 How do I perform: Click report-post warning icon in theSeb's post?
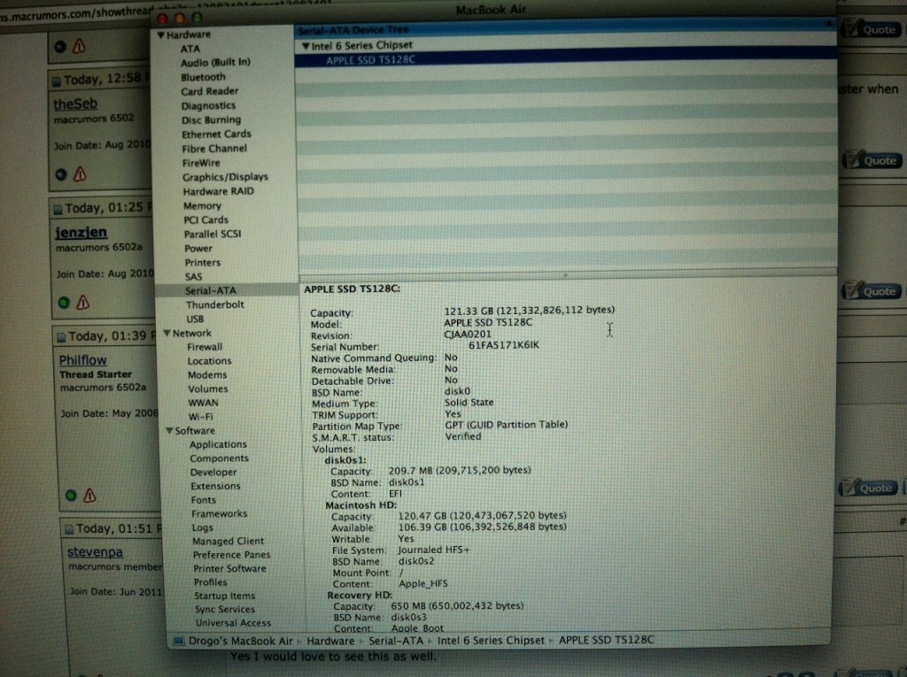(x=78, y=174)
